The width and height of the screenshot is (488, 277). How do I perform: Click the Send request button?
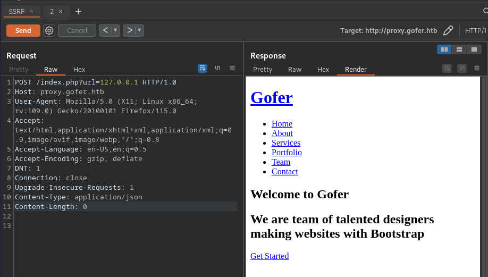[x=23, y=31]
